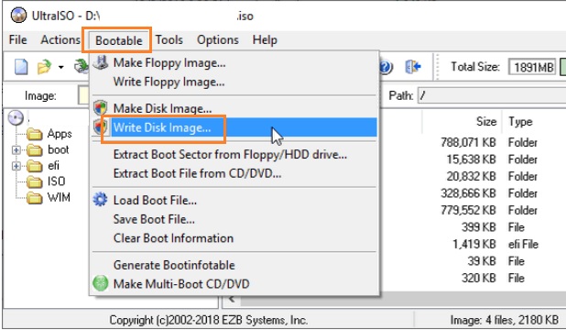Click the 399 KB size cell
The image size is (566, 330).
(479, 227)
